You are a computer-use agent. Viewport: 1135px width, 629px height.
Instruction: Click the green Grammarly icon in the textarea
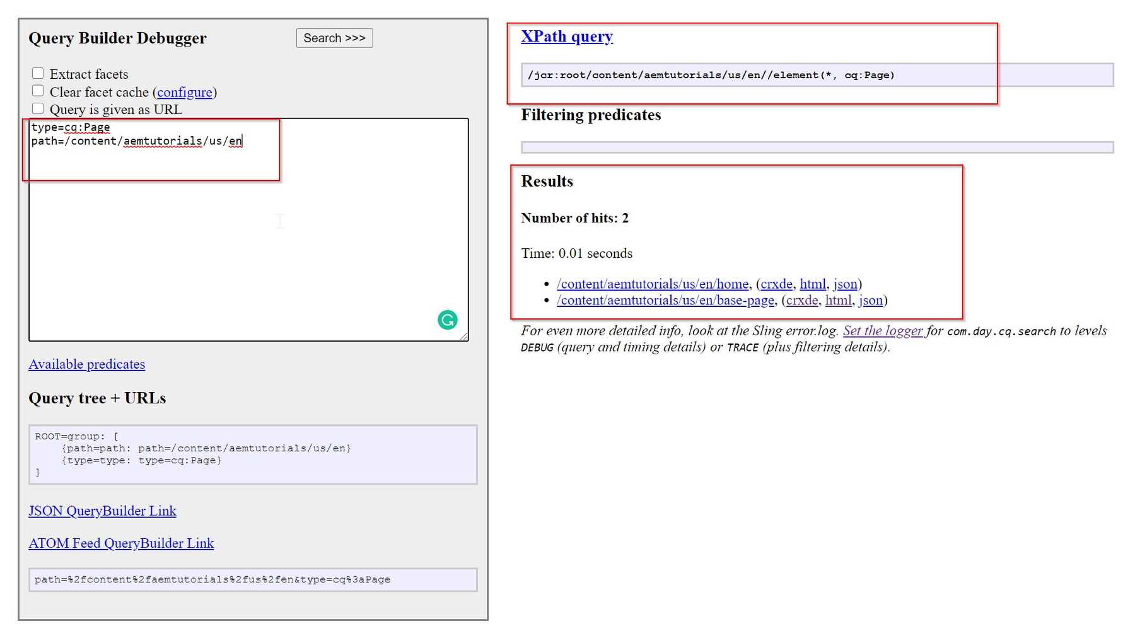pos(447,320)
